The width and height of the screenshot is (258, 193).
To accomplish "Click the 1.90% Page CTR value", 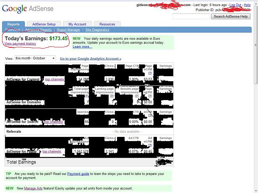I will pyautogui.click(x=134, y=79).
